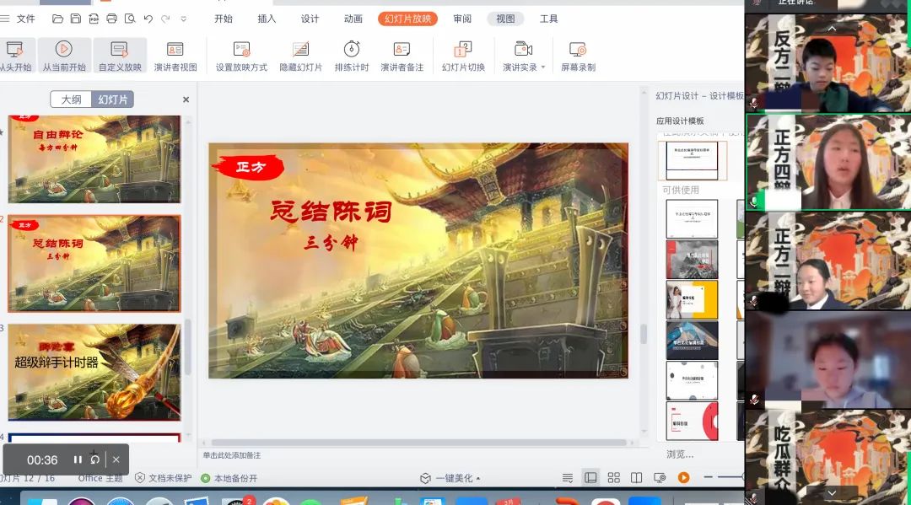The height and width of the screenshot is (505, 911).
Task: Reset the floating timer
Action: point(94,459)
